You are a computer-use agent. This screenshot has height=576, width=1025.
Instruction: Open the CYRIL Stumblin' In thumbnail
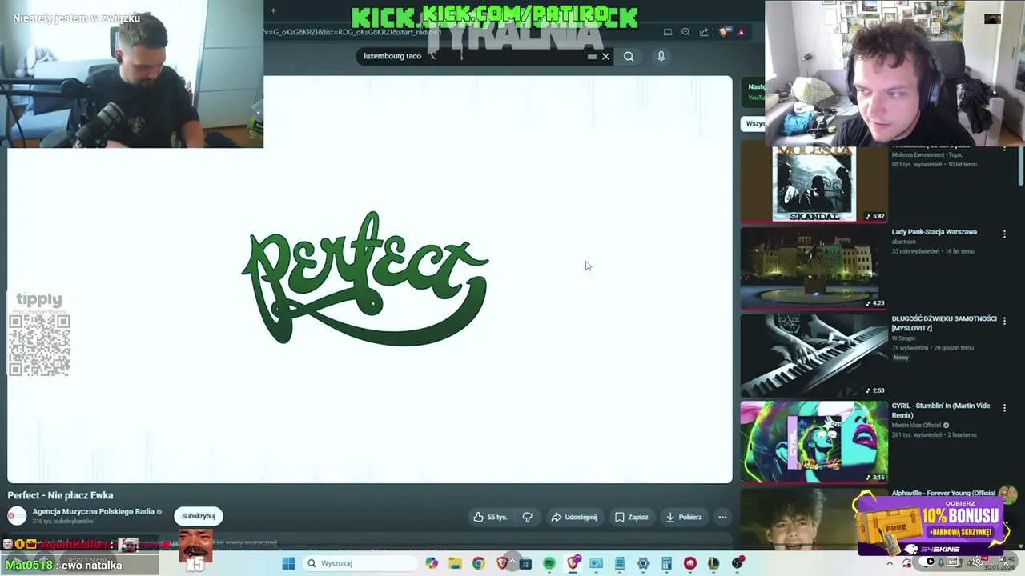point(814,442)
